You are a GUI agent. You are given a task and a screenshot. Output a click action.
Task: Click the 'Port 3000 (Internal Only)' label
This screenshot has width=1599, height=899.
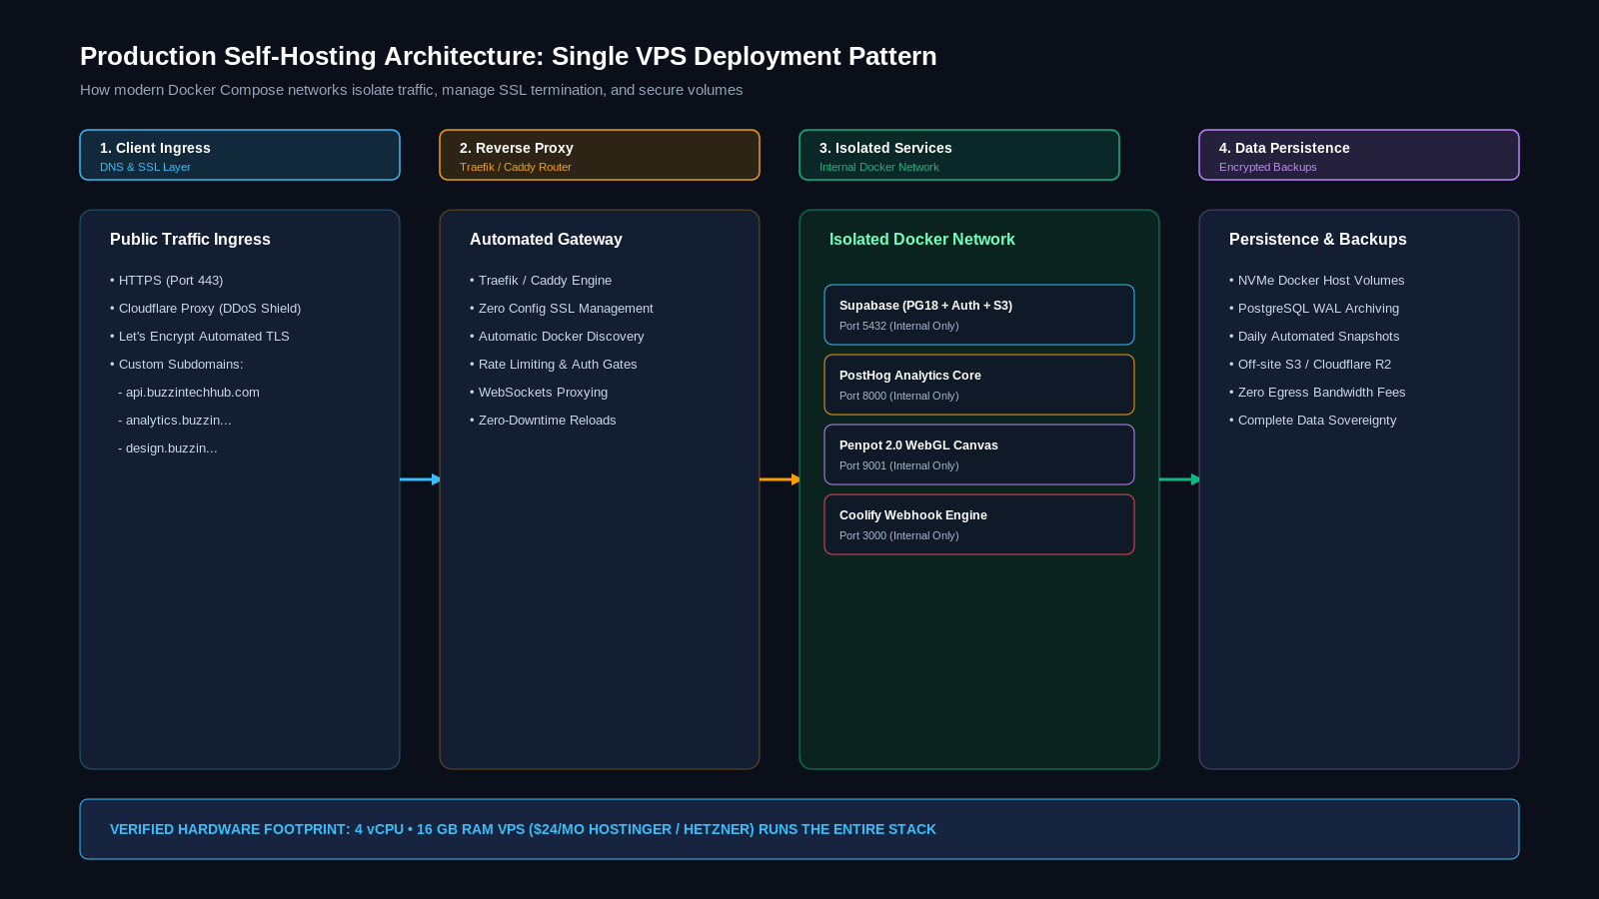click(899, 535)
